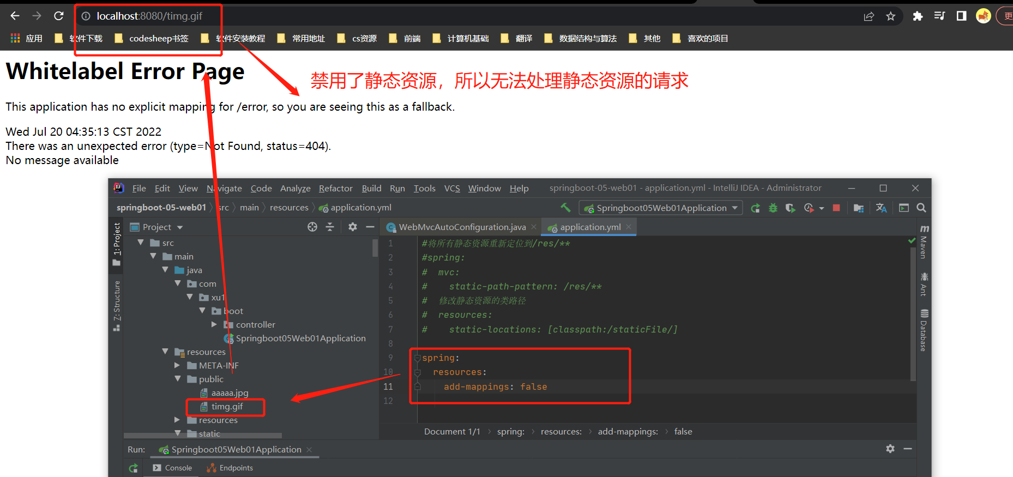1013x477 pixels.
Task: Collapse the public folder node
Action: [x=178, y=379]
